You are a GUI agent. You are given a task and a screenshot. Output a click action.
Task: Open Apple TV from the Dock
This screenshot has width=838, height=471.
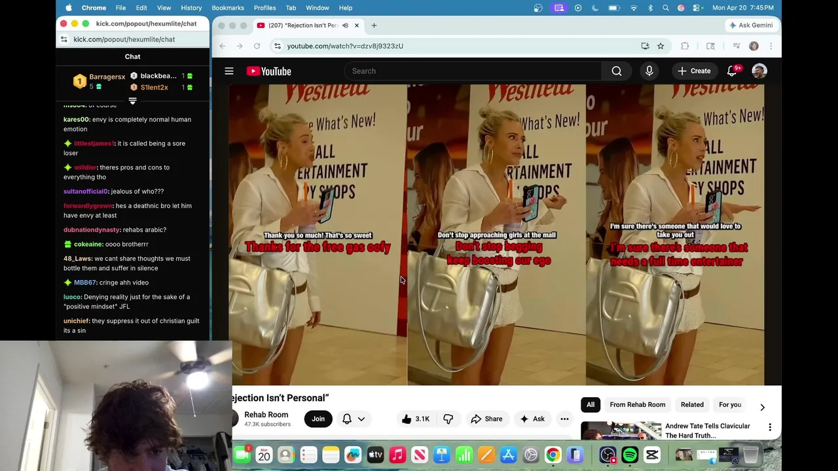[375, 455]
